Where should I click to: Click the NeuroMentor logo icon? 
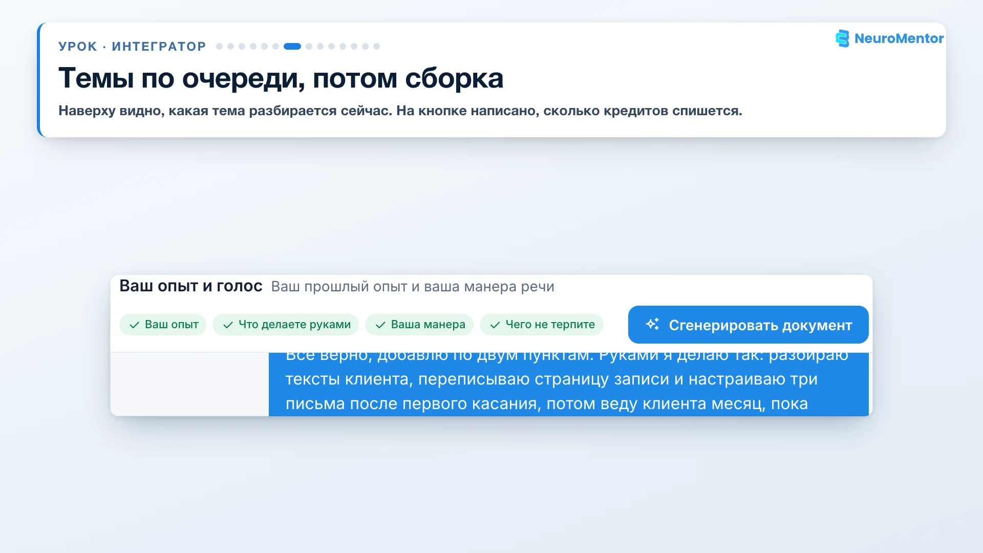point(842,38)
